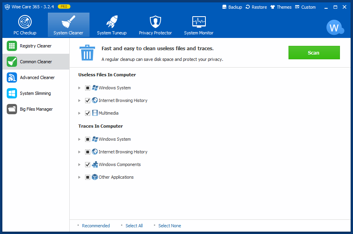This screenshot has width=353, height=234.
Task: Expand the Other Applications node
Action: (x=79, y=177)
